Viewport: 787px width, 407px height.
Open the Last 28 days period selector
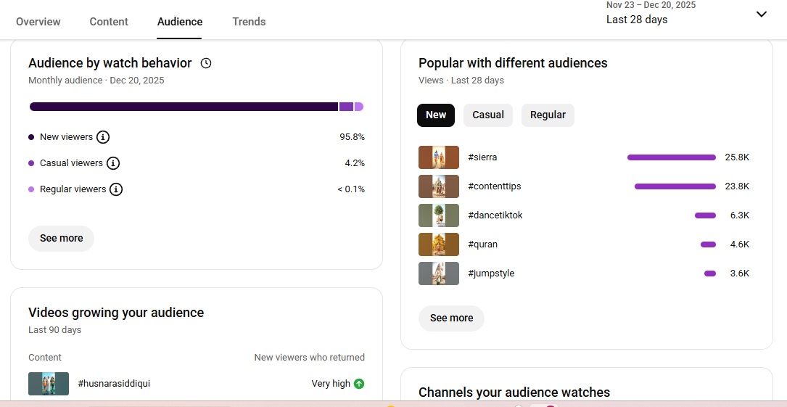[637, 20]
